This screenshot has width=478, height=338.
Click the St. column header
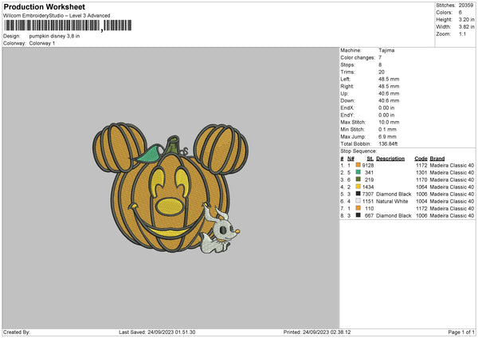click(x=370, y=158)
